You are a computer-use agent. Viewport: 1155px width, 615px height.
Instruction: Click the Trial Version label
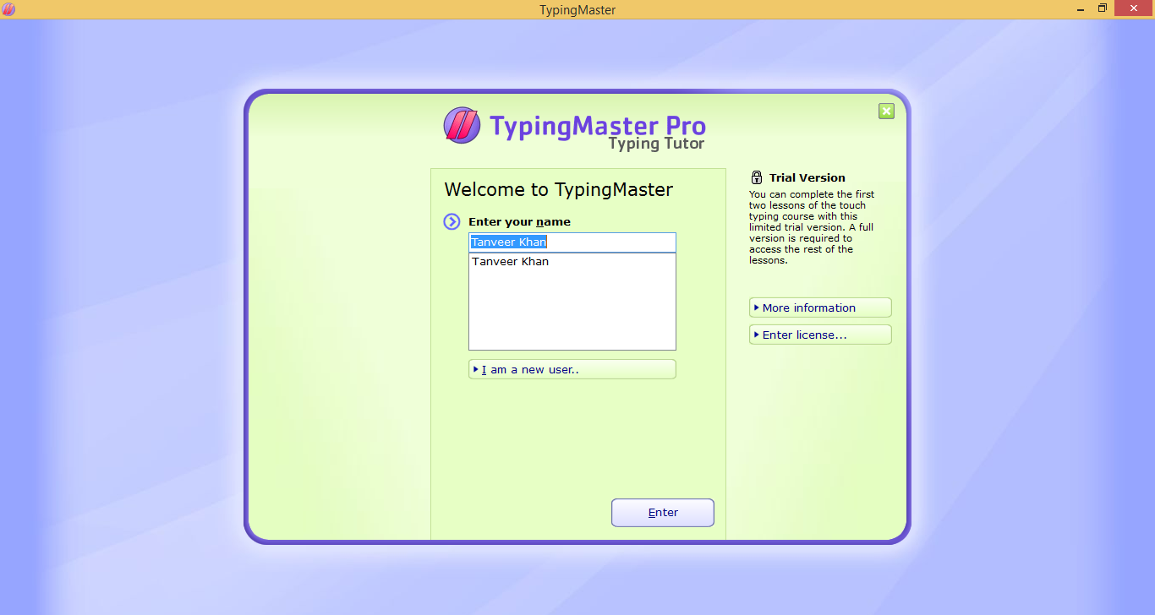point(807,177)
